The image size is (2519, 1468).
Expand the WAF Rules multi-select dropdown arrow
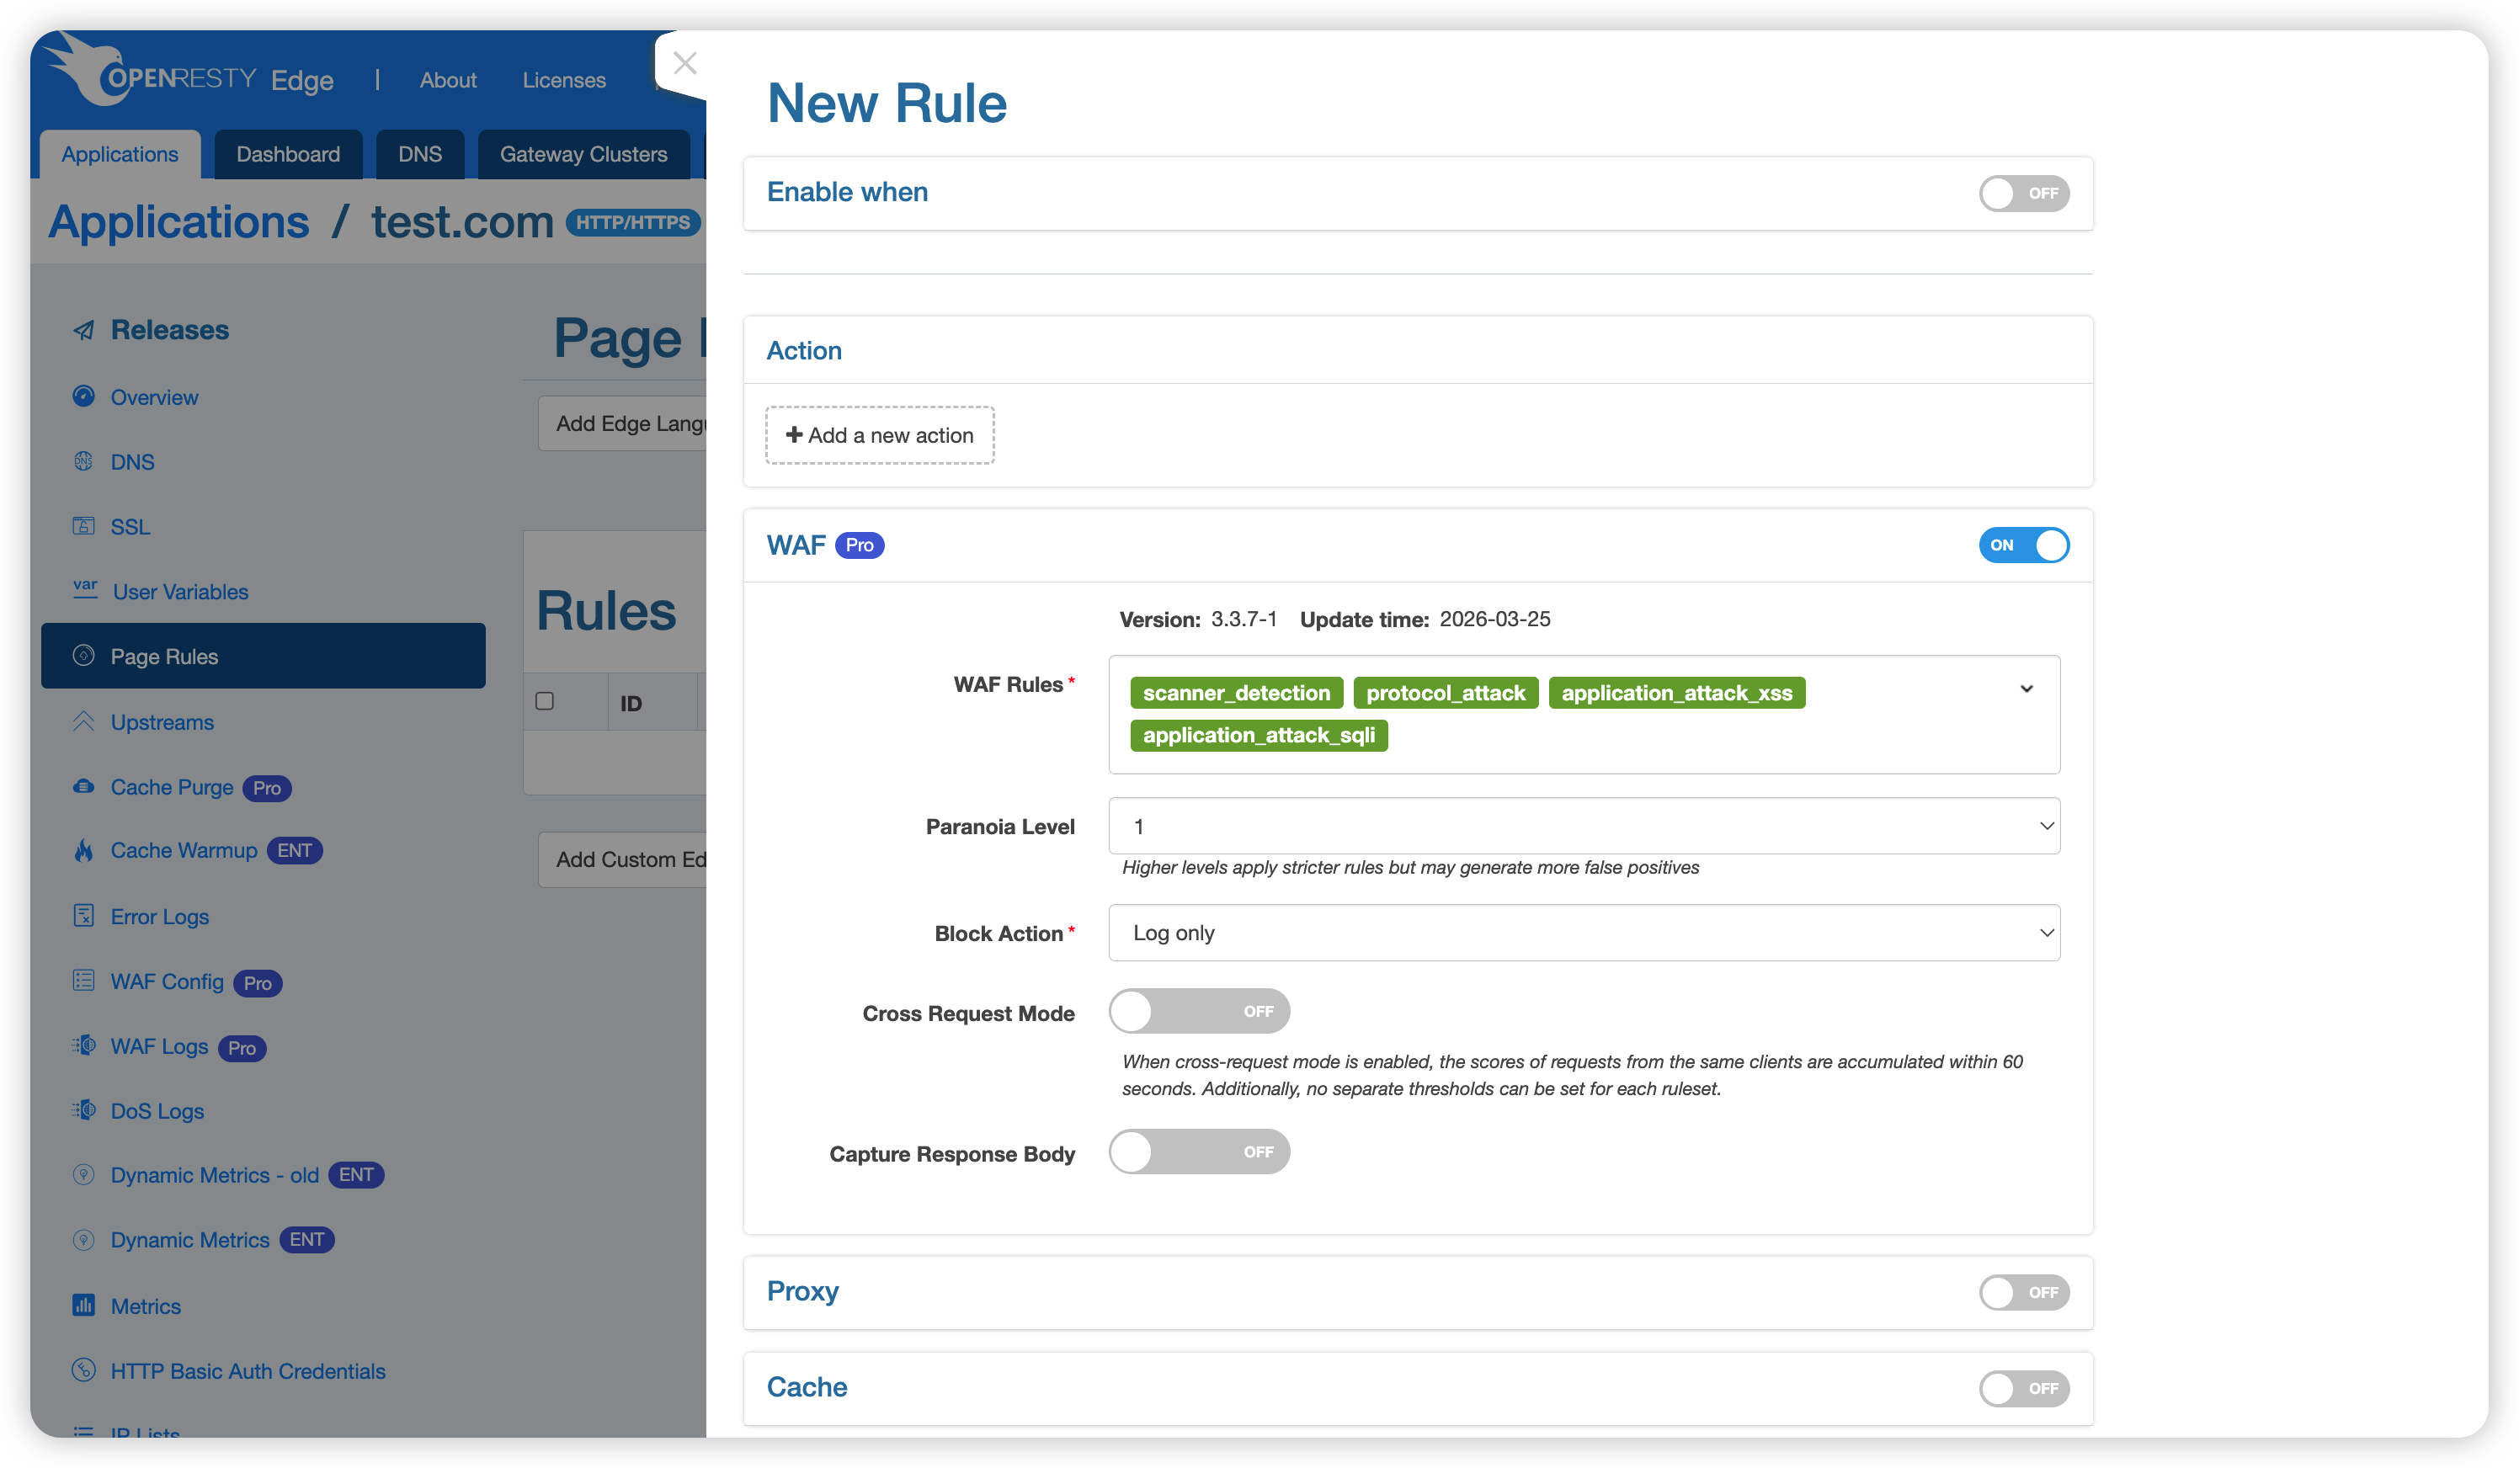(x=2026, y=689)
